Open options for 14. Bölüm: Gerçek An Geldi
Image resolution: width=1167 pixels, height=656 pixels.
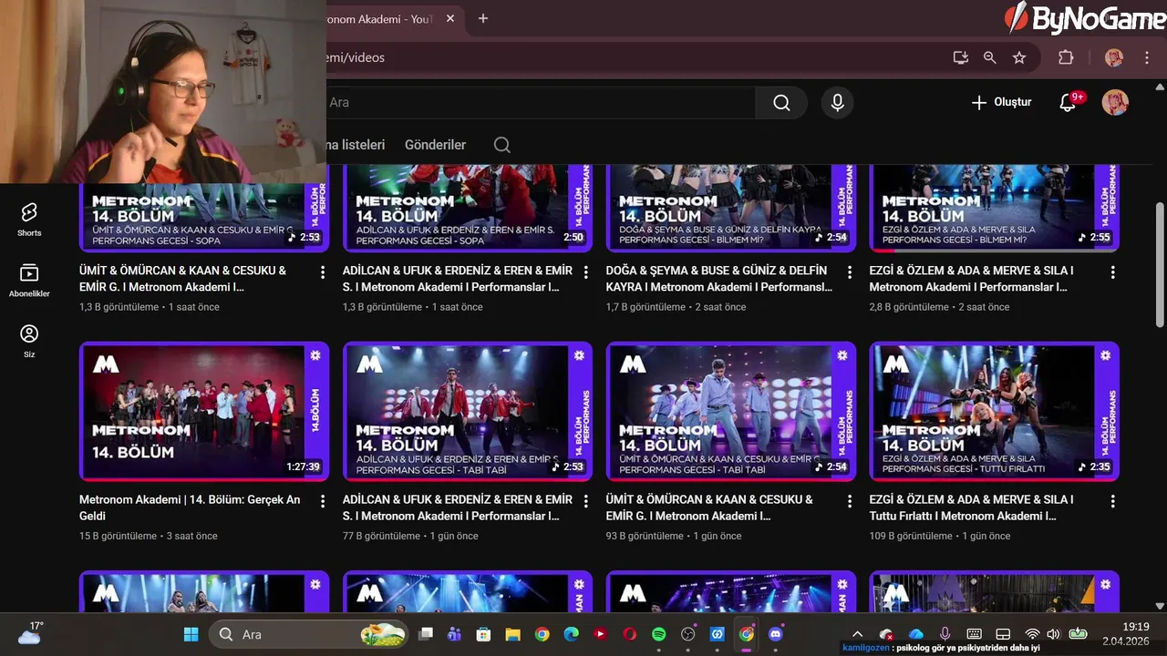click(323, 501)
